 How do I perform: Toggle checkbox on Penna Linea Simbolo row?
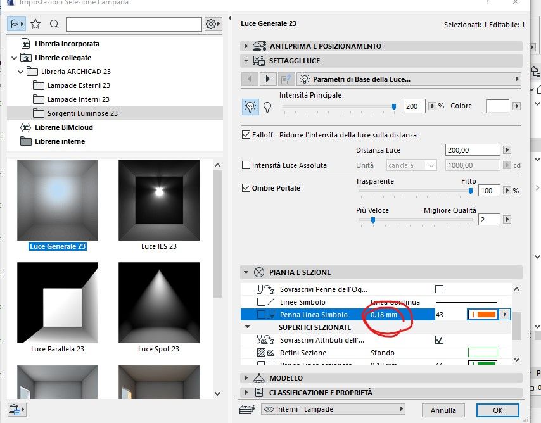click(x=261, y=315)
